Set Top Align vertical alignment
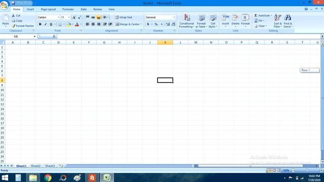Viewport: 324px width, 182px height. point(88,17)
